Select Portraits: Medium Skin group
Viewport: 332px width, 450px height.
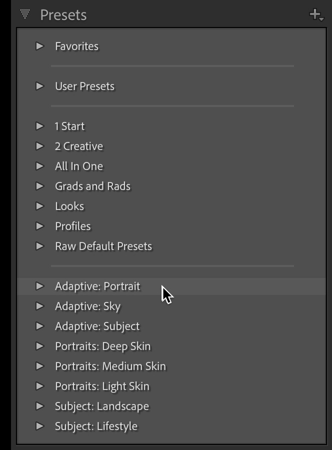[x=110, y=366]
